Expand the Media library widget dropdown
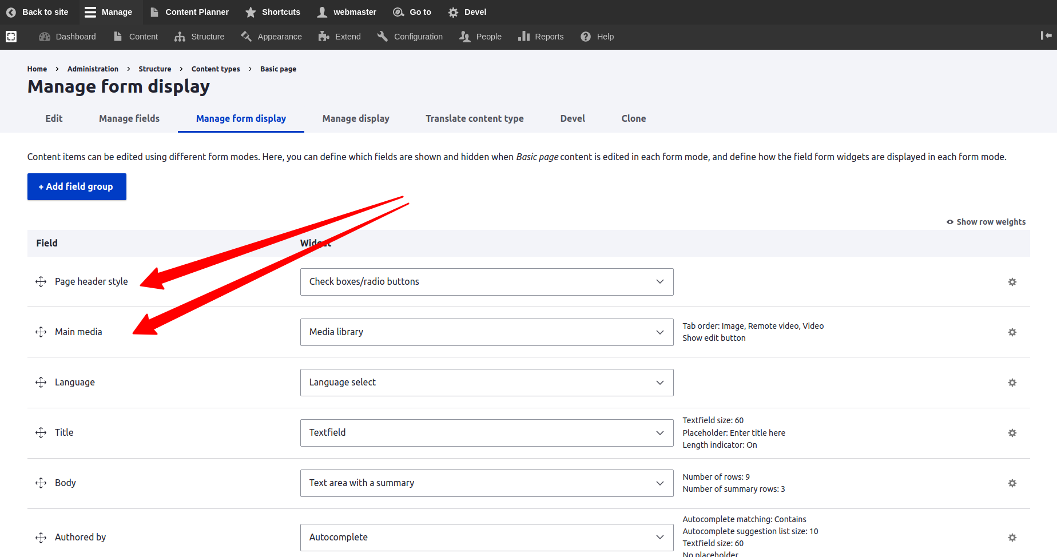Image resolution: width=1057 pixels, height=557 pixels. tap(486, 332)
